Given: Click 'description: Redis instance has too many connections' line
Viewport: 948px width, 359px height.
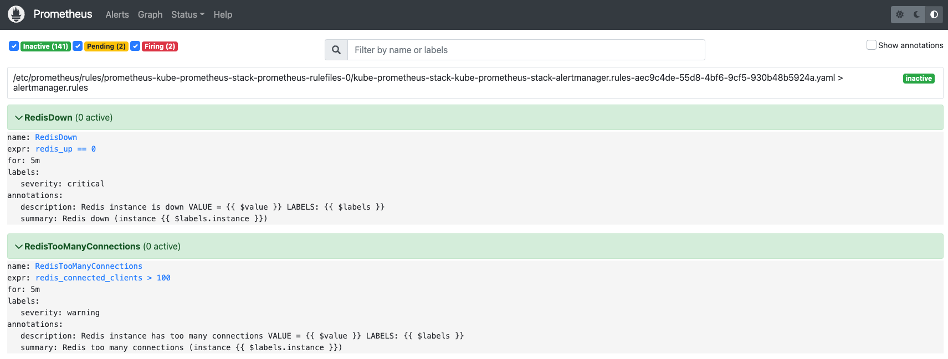Looking at the screenshot, I should 242,336.
